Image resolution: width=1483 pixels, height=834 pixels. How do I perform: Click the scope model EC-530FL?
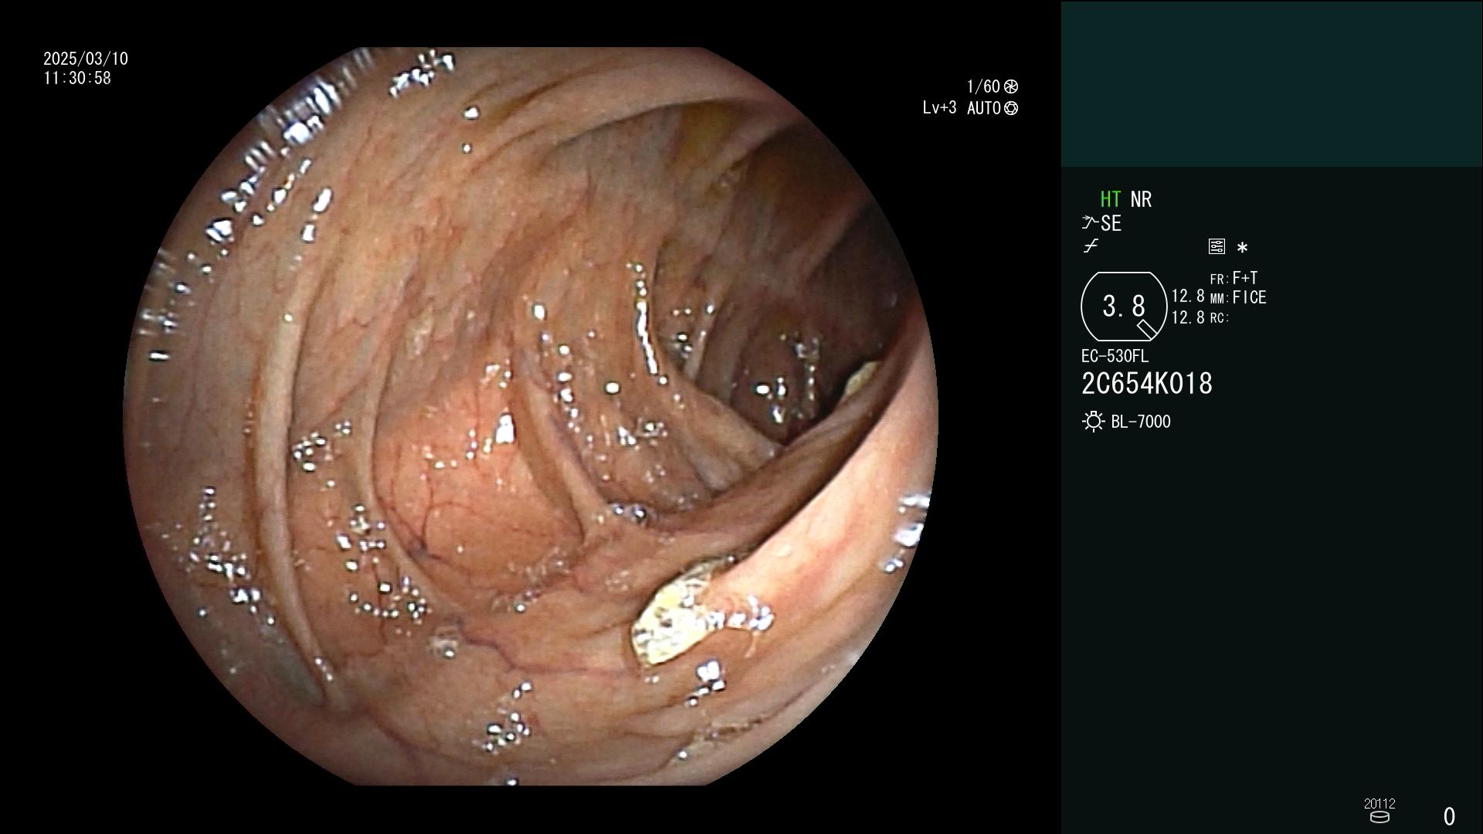[x=1115, y=356]
